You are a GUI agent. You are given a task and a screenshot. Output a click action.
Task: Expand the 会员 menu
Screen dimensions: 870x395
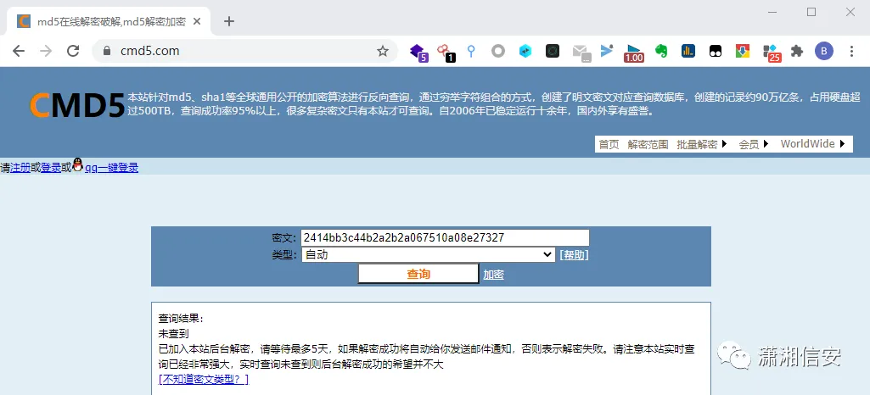point(754,144)
